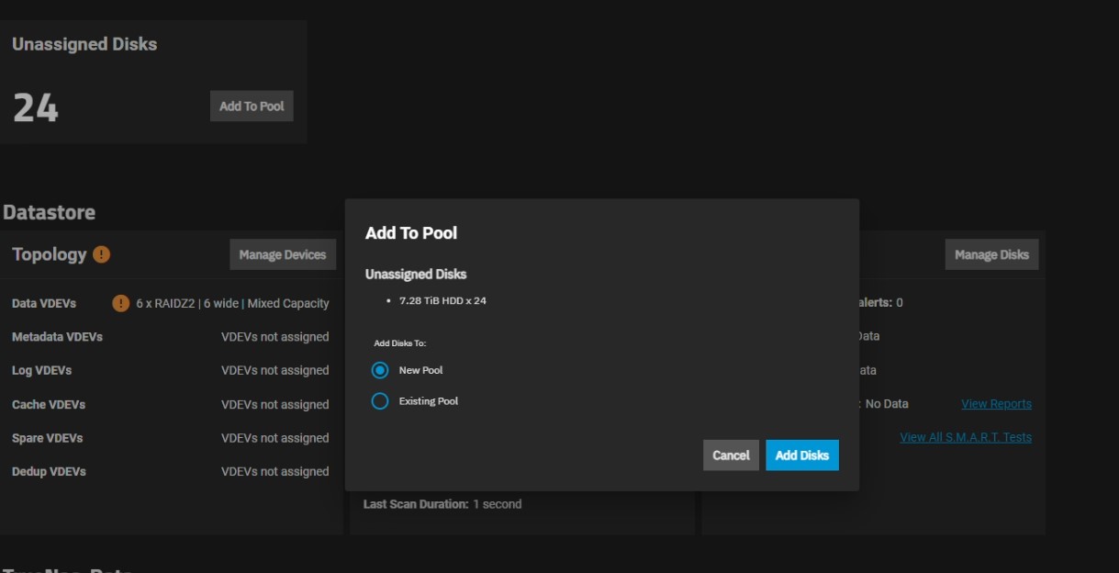Confirm with the Add Disks button
This screenshot has width=1119, height=573.
(801, 455)
